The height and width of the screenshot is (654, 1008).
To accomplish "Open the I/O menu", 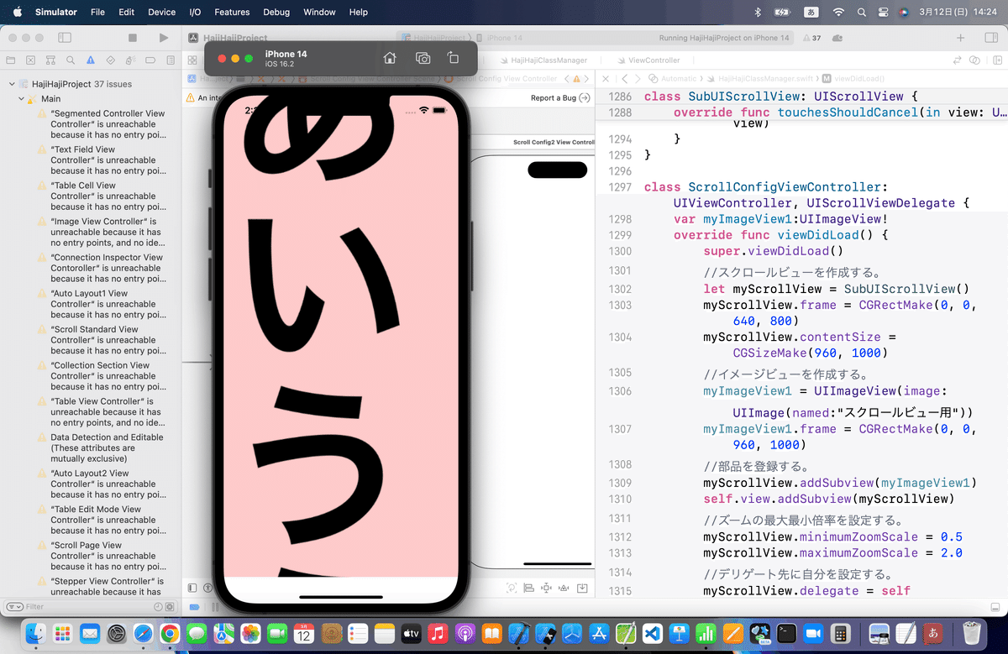I will point(196,13).
